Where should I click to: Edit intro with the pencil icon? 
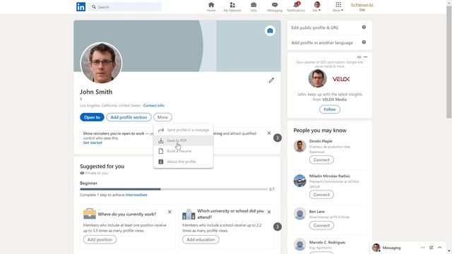coord(271,80)
